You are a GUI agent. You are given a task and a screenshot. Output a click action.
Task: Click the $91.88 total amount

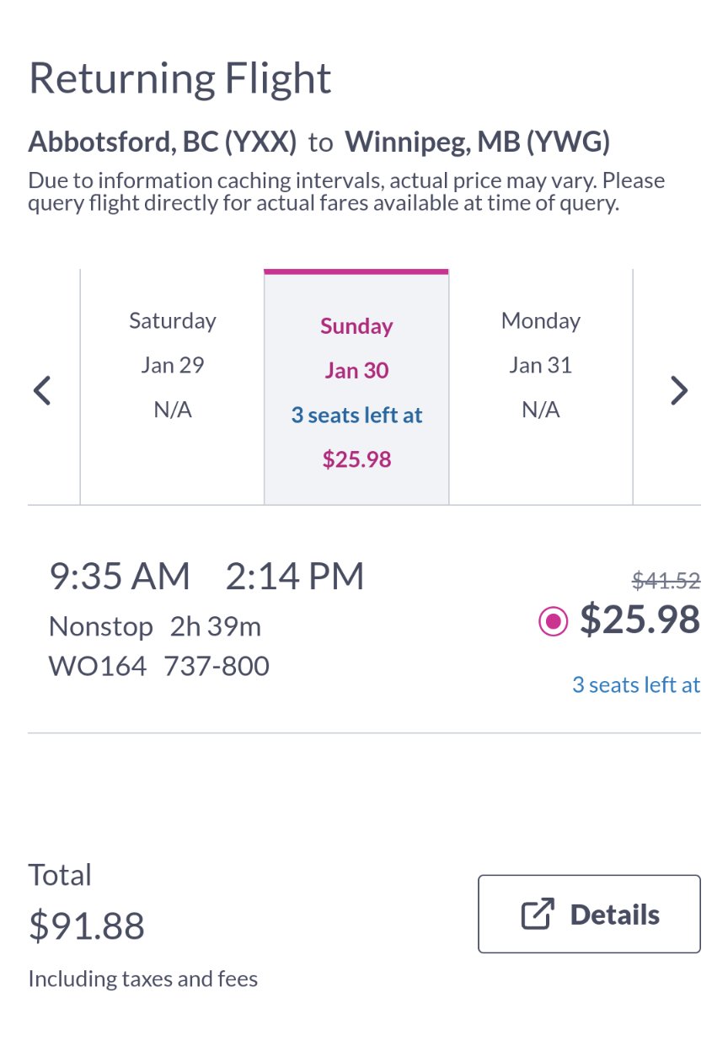pyautogui.click(x=87, y=926)
